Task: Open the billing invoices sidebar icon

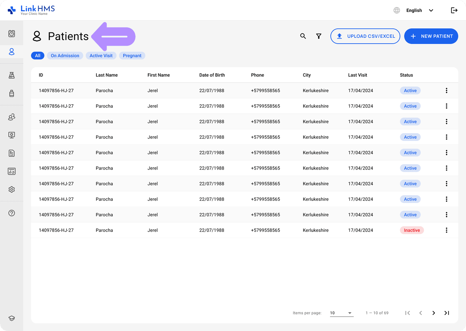Action: click(12, 153)
